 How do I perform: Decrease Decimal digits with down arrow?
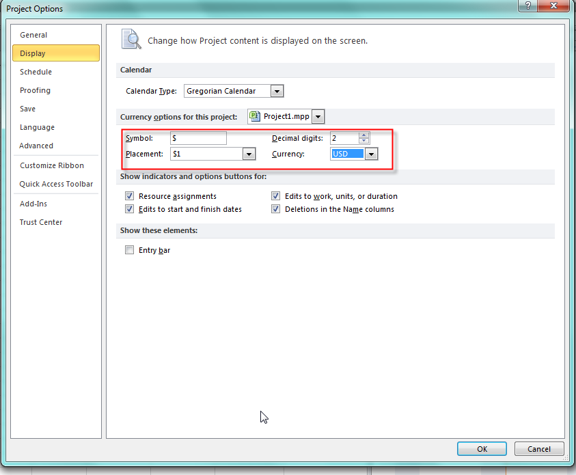pos(364,141)
